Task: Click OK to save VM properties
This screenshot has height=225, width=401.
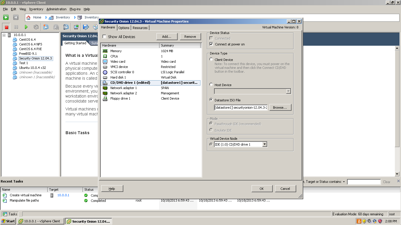Action: coord(262,188)
